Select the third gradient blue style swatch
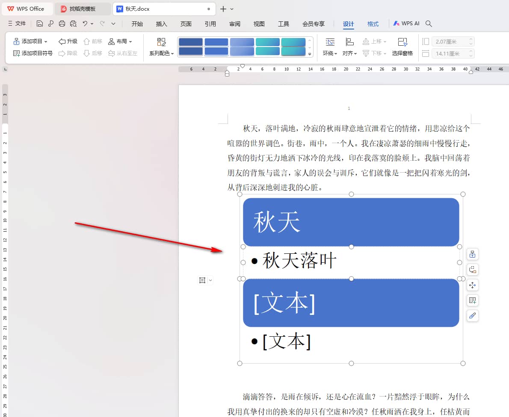509x417 pixels. pos(242,47)
